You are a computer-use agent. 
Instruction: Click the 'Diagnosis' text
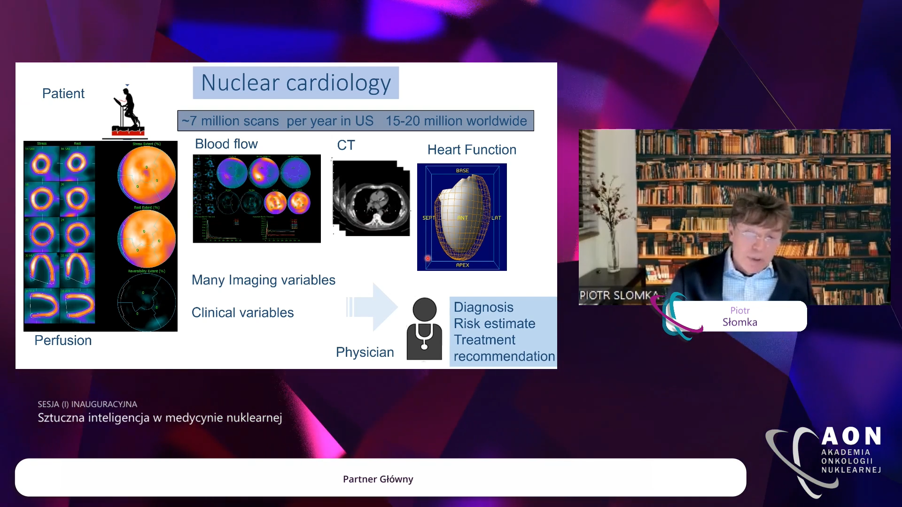pyautogui.click(x=483, y=307)
